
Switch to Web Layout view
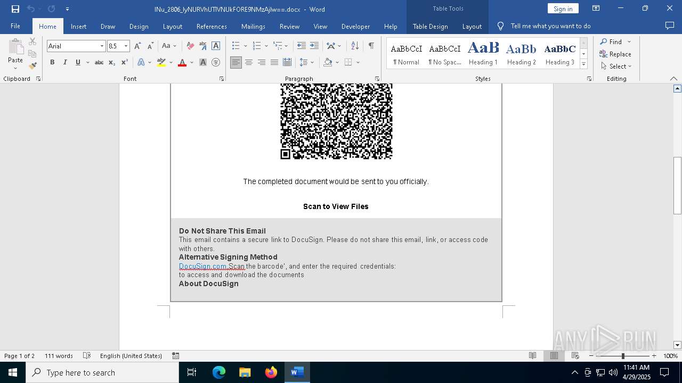tap(575, 356)
